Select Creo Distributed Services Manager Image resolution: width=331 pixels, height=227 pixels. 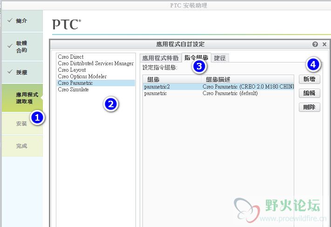pos(95,63)
